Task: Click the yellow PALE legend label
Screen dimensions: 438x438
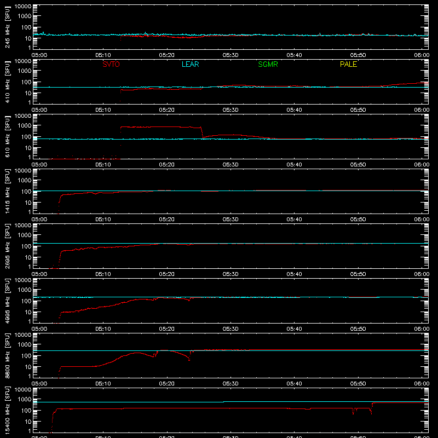Action: [348, 64]
